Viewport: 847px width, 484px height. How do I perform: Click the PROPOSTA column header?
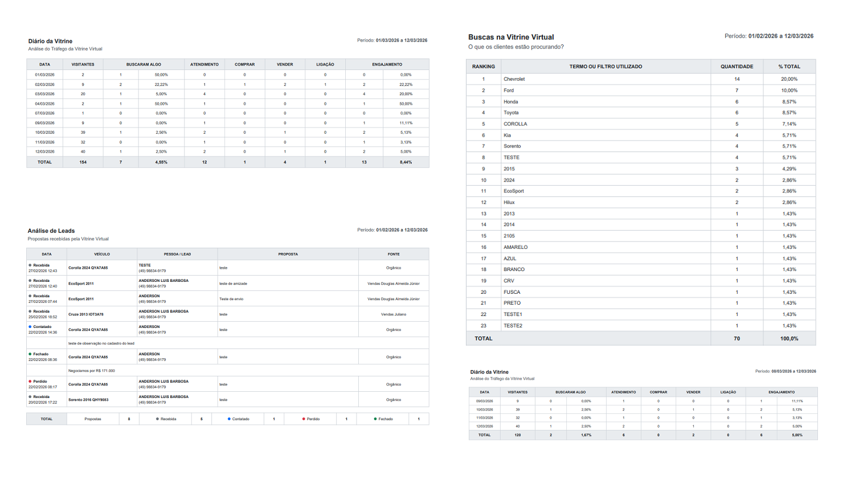coord(288,254)
